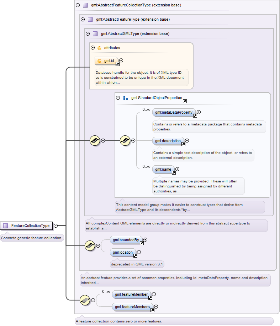Select the gml:name element
The height and width of the screenshot is (326, 280).
coord(164,170)
